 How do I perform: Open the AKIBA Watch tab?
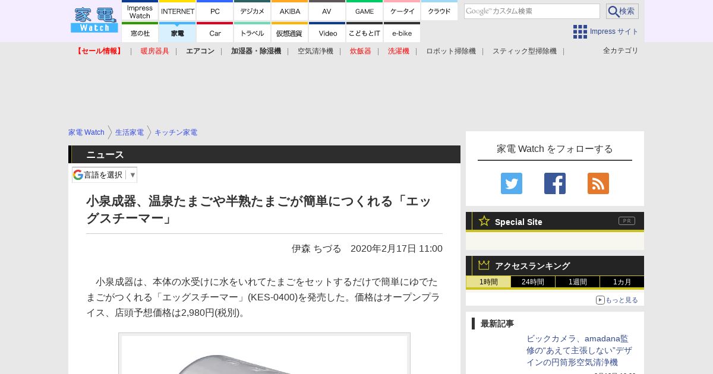coord(290,11)
